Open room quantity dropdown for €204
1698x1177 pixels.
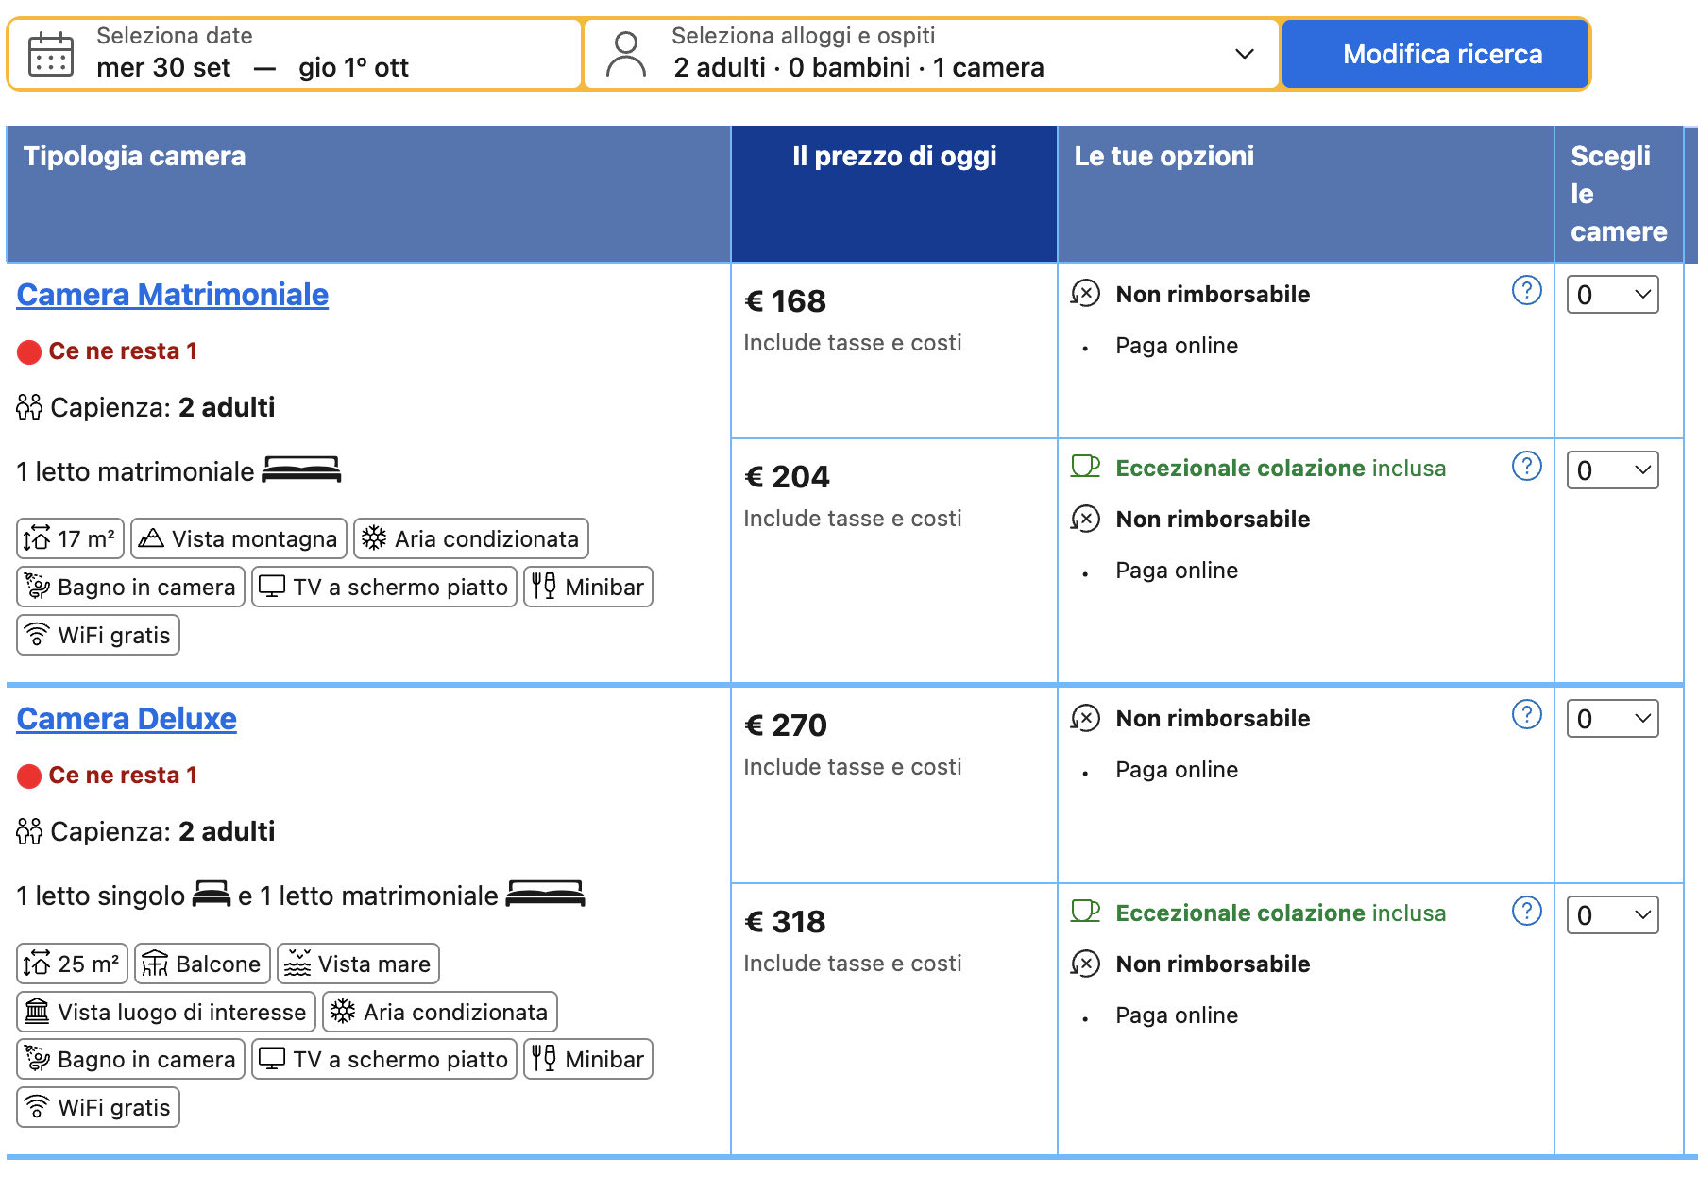point(1612,470)
